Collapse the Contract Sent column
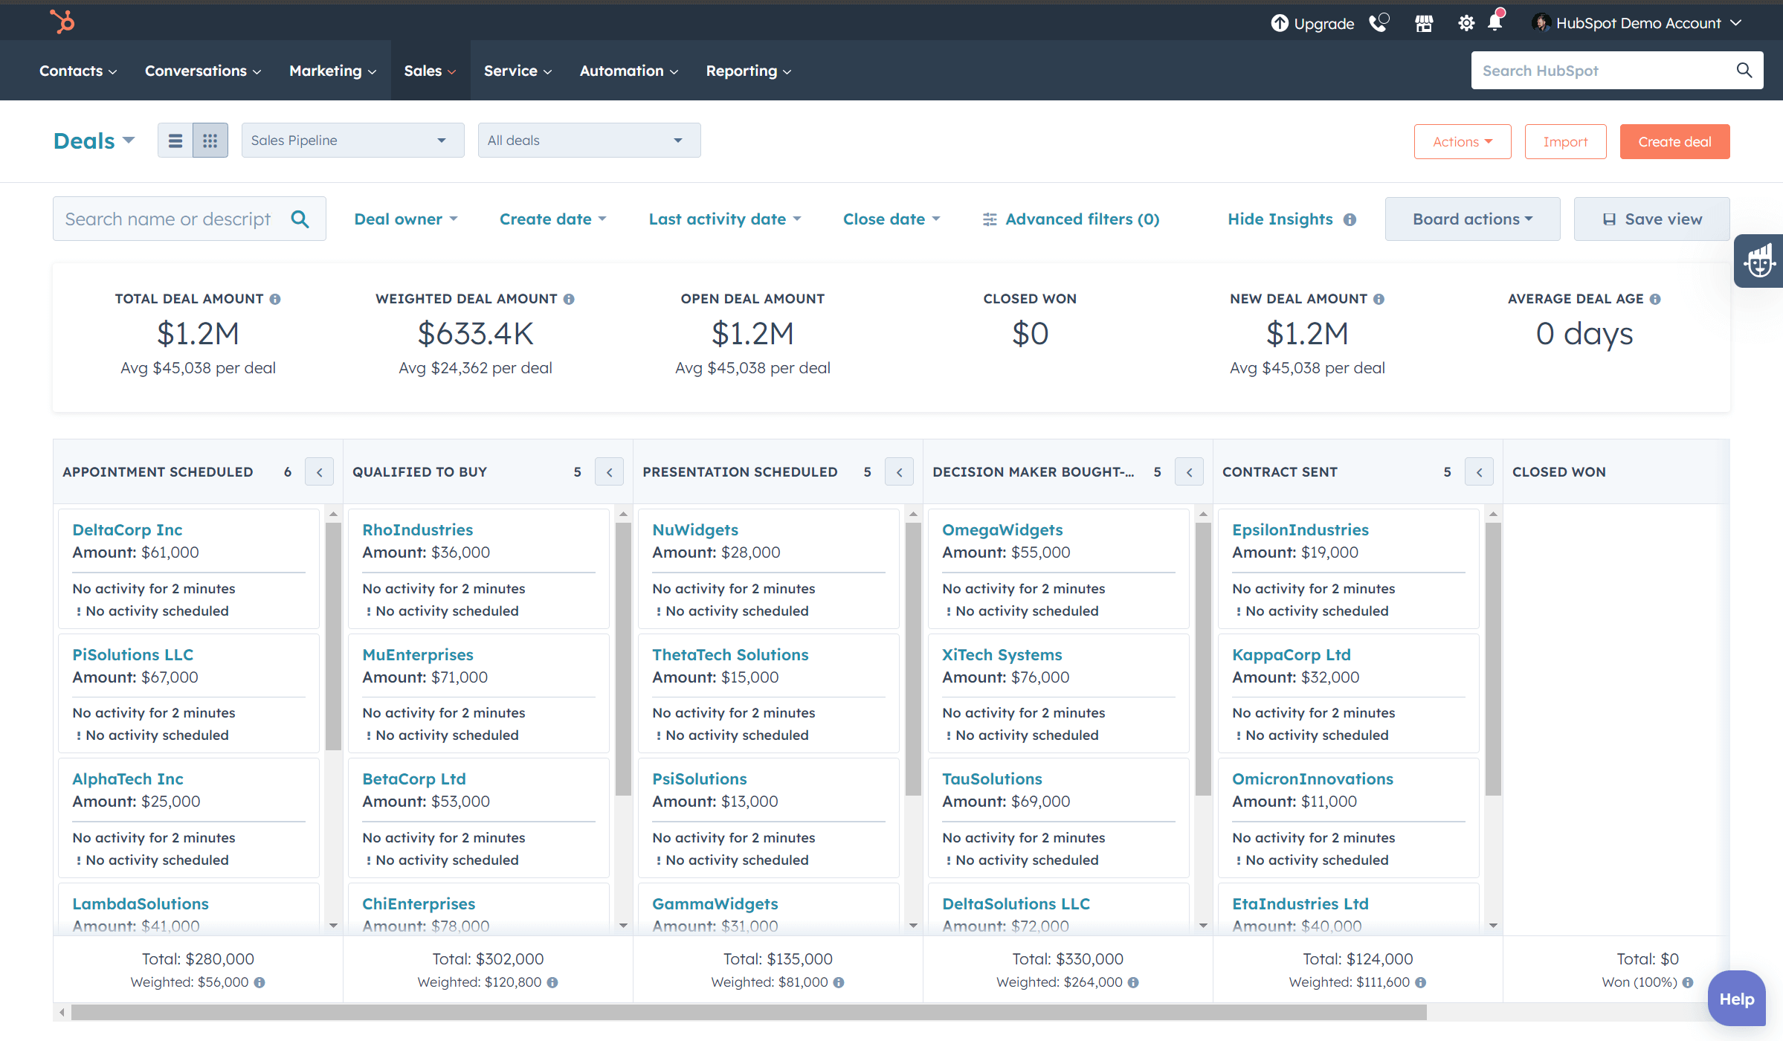 (x=1478, y=471)
